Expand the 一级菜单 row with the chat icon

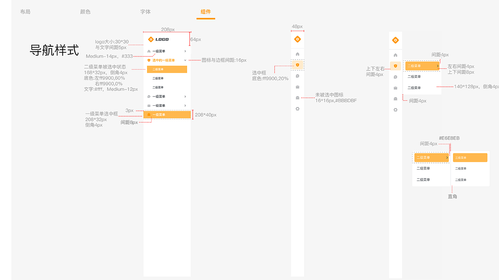click(x=185, y=96)
